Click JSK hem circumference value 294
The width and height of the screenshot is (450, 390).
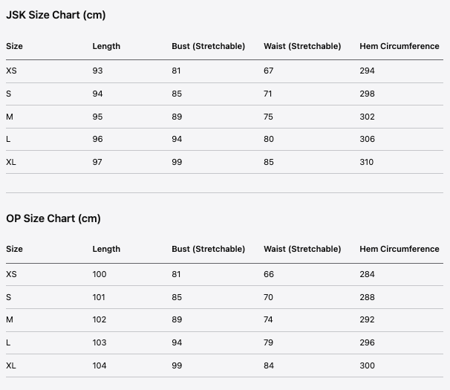[x=367, y=71]
